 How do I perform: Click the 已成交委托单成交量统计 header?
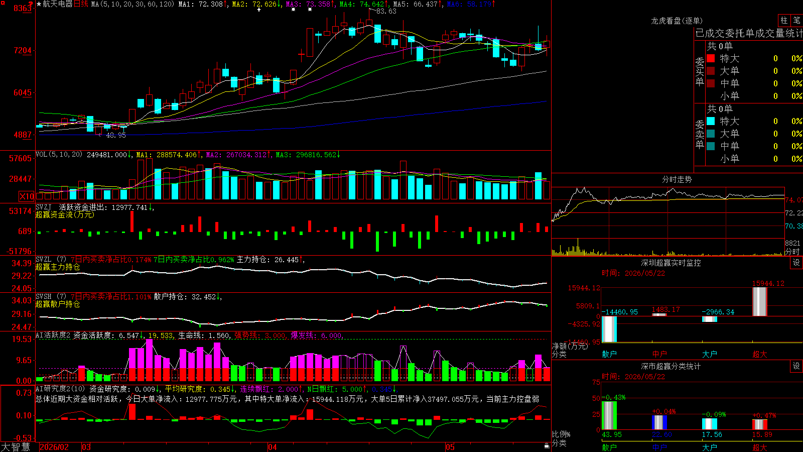[749, 33]
